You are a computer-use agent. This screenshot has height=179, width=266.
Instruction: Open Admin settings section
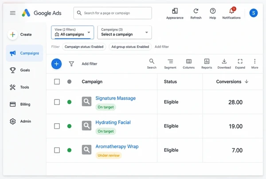[20, 121]
